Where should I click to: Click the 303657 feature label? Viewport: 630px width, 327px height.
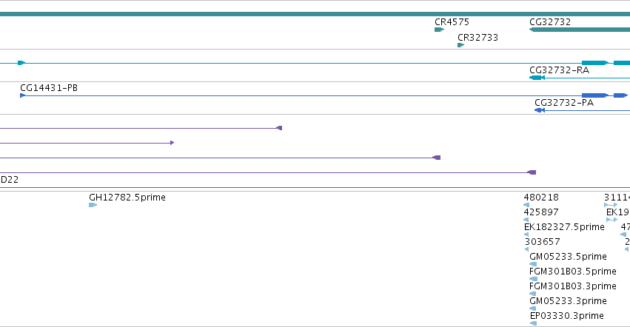coord(542,242)
